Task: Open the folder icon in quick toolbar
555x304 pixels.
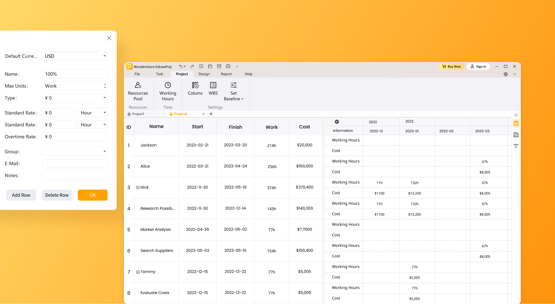Action: [210, 66]
